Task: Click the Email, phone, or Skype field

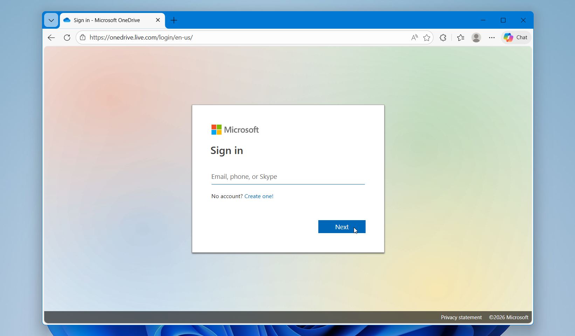Action: [x=287, y=177]
